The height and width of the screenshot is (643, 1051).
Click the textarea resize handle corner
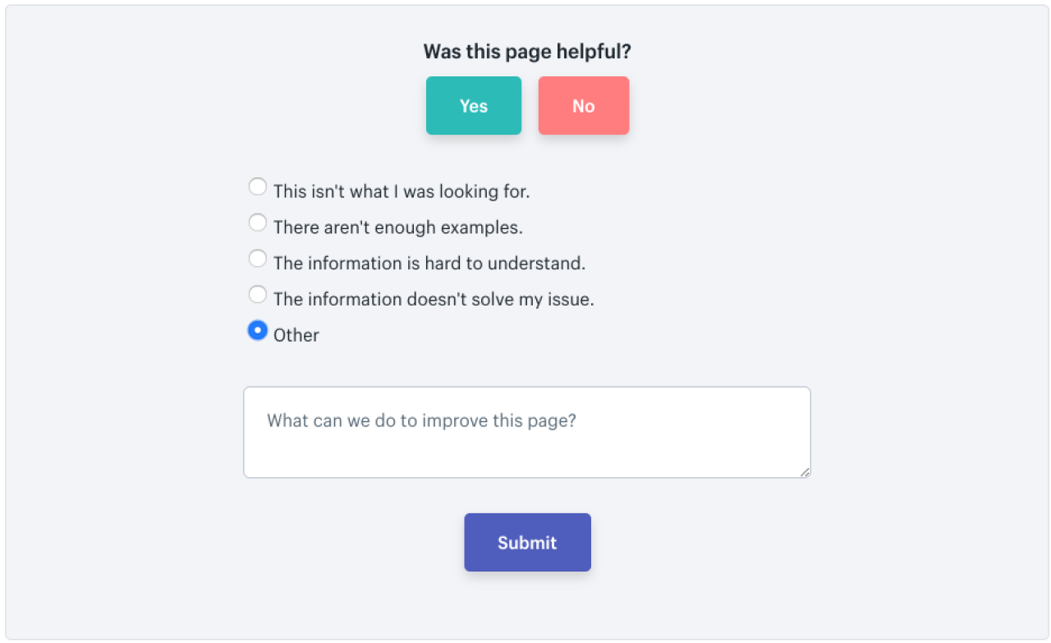point(805,472)
